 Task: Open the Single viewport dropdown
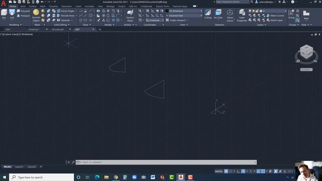point(177,20)
